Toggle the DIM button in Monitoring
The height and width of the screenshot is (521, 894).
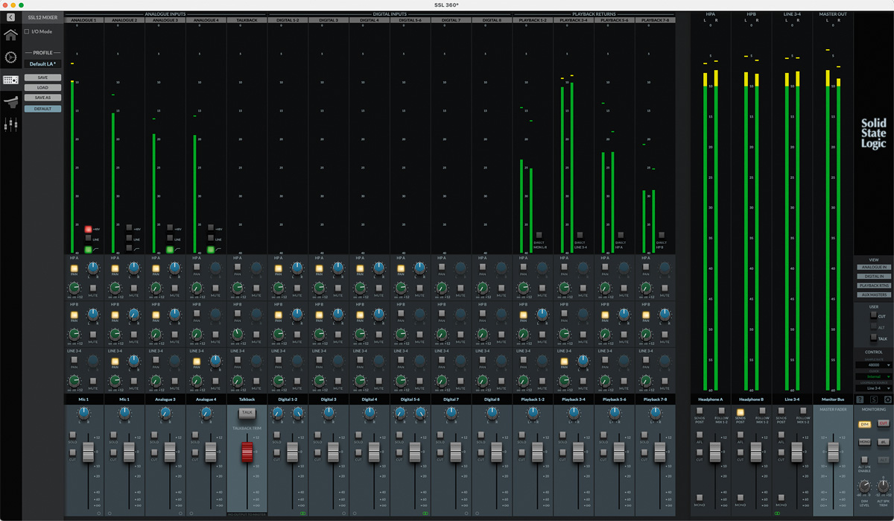(x=864, y=424)
